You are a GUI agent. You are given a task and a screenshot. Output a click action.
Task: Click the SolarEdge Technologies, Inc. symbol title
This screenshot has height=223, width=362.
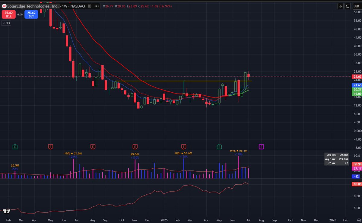(33, 6)
